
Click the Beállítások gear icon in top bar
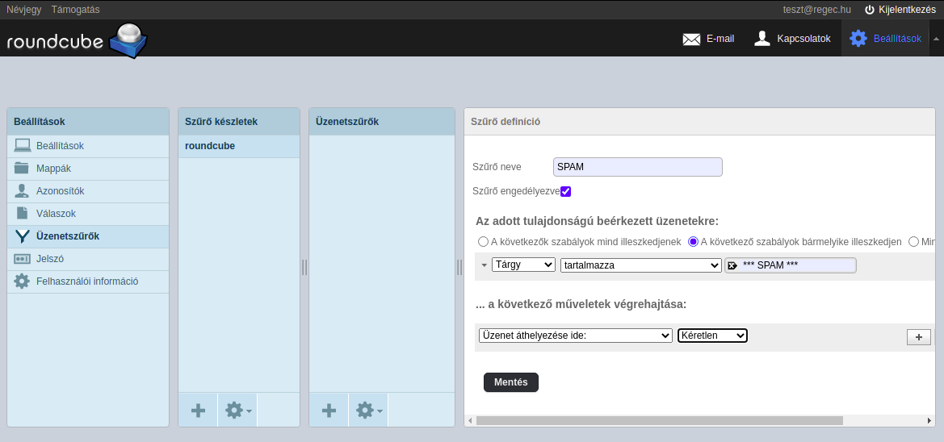[x=858, y=39]
